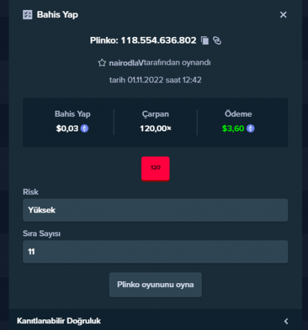This screenshot has height=330, width=308.
Task: Open the Kanıtlanabilir Doğruluk section label
Action: click(x=59, y=321)
